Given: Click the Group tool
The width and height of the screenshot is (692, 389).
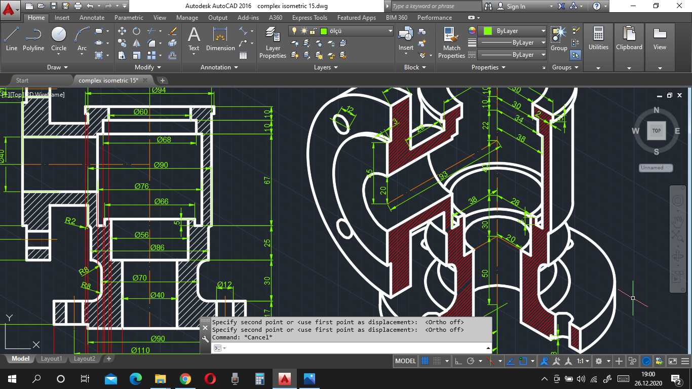Looking at the screenshot, I should (x=559, y=39).
